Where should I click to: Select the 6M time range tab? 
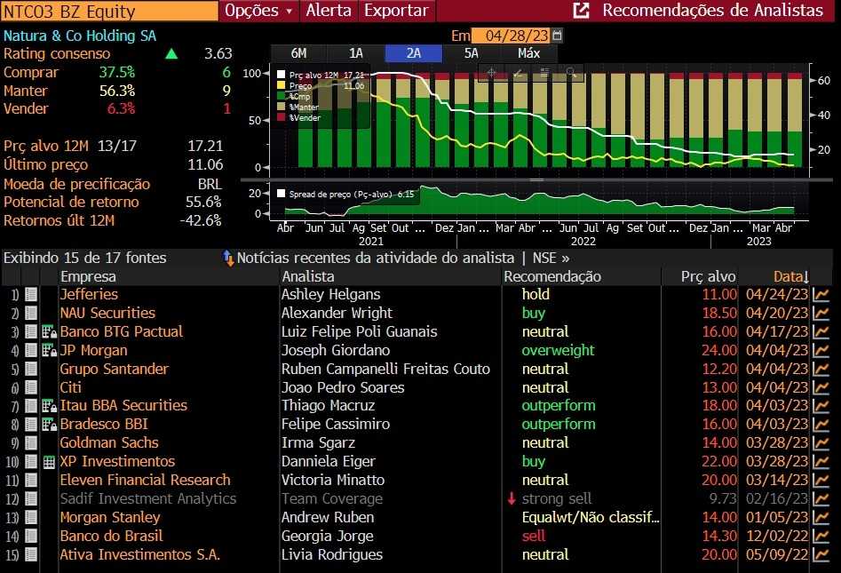[298, 53]
